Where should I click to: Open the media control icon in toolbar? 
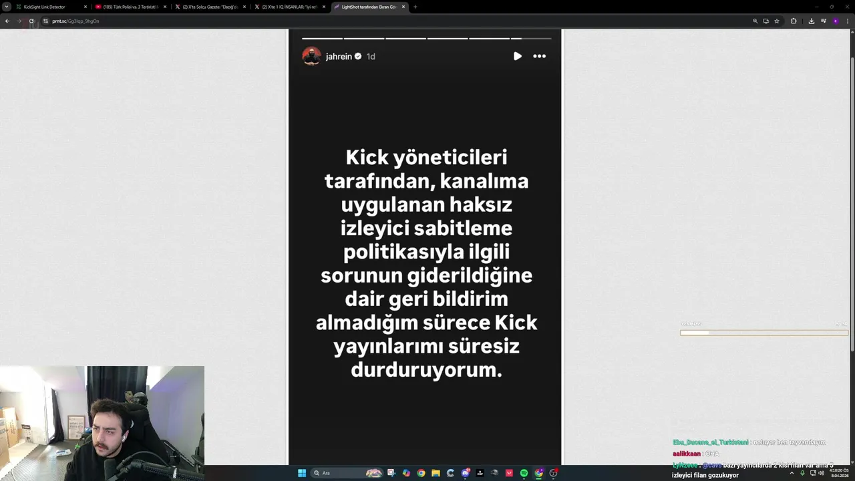(x=823, y=21)
